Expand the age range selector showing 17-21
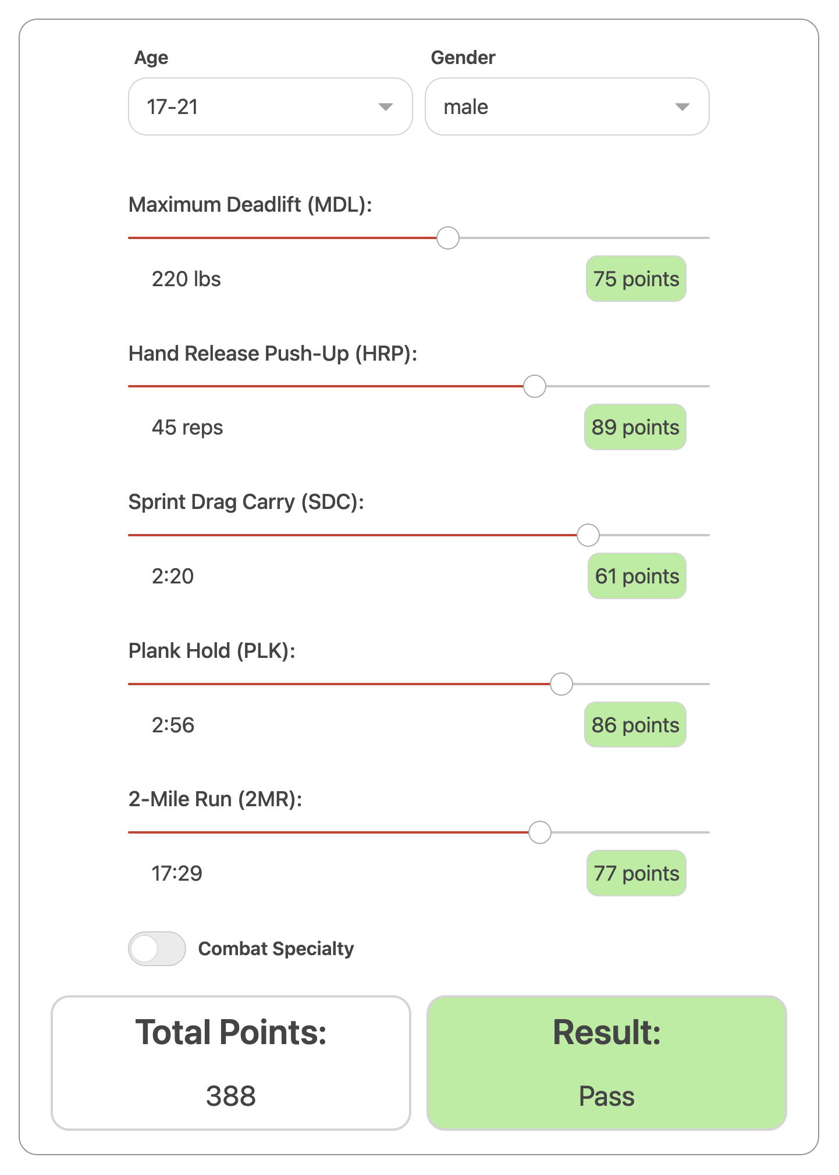Viewport: 839px width, 1175px height. (x=269, y=106)
